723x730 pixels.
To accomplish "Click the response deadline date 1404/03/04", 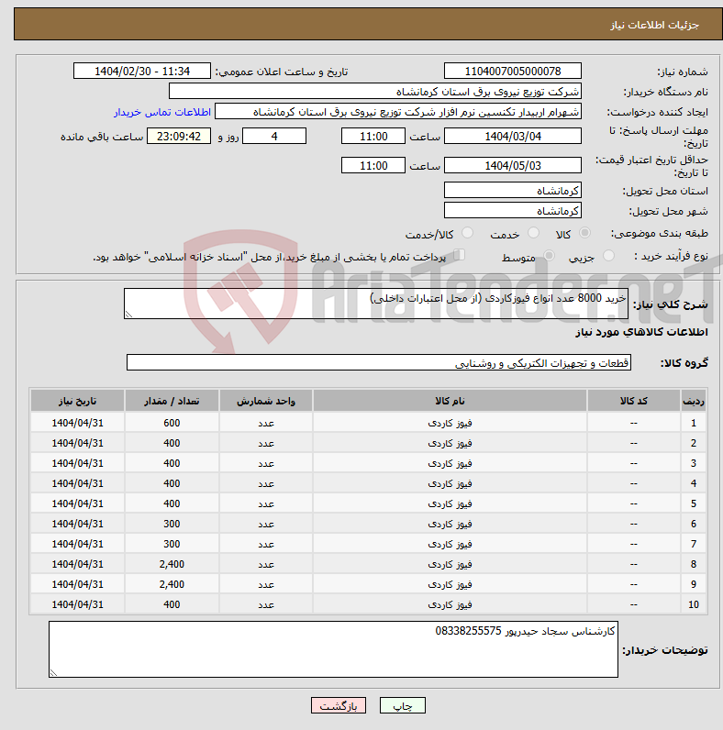I will click(513, 136).
